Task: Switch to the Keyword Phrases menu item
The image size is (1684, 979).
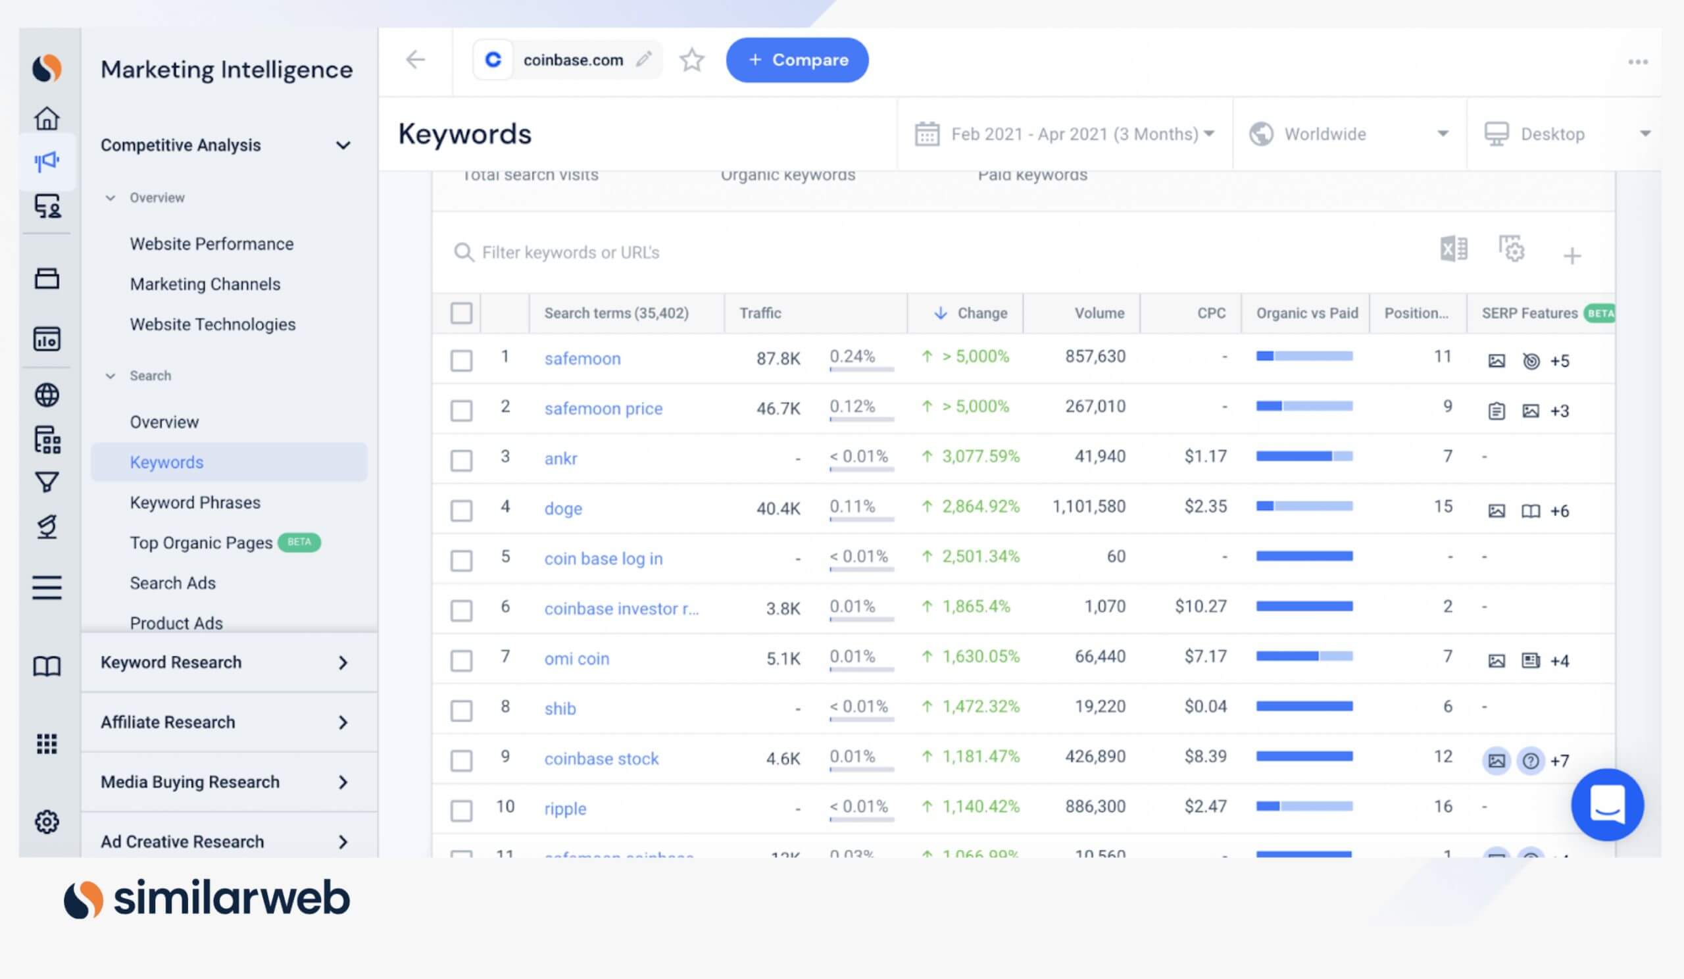Action: click(195, 502)
